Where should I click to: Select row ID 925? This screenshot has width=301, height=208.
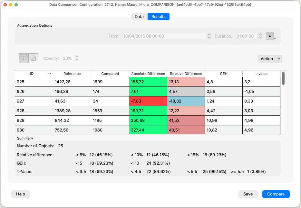pyautogui.click(x=34, y=82)
